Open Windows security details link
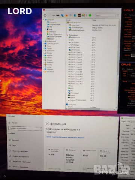 pos(65,137)
